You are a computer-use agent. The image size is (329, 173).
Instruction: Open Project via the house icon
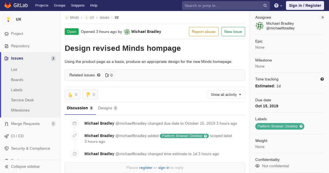click(x=7, y=34)
